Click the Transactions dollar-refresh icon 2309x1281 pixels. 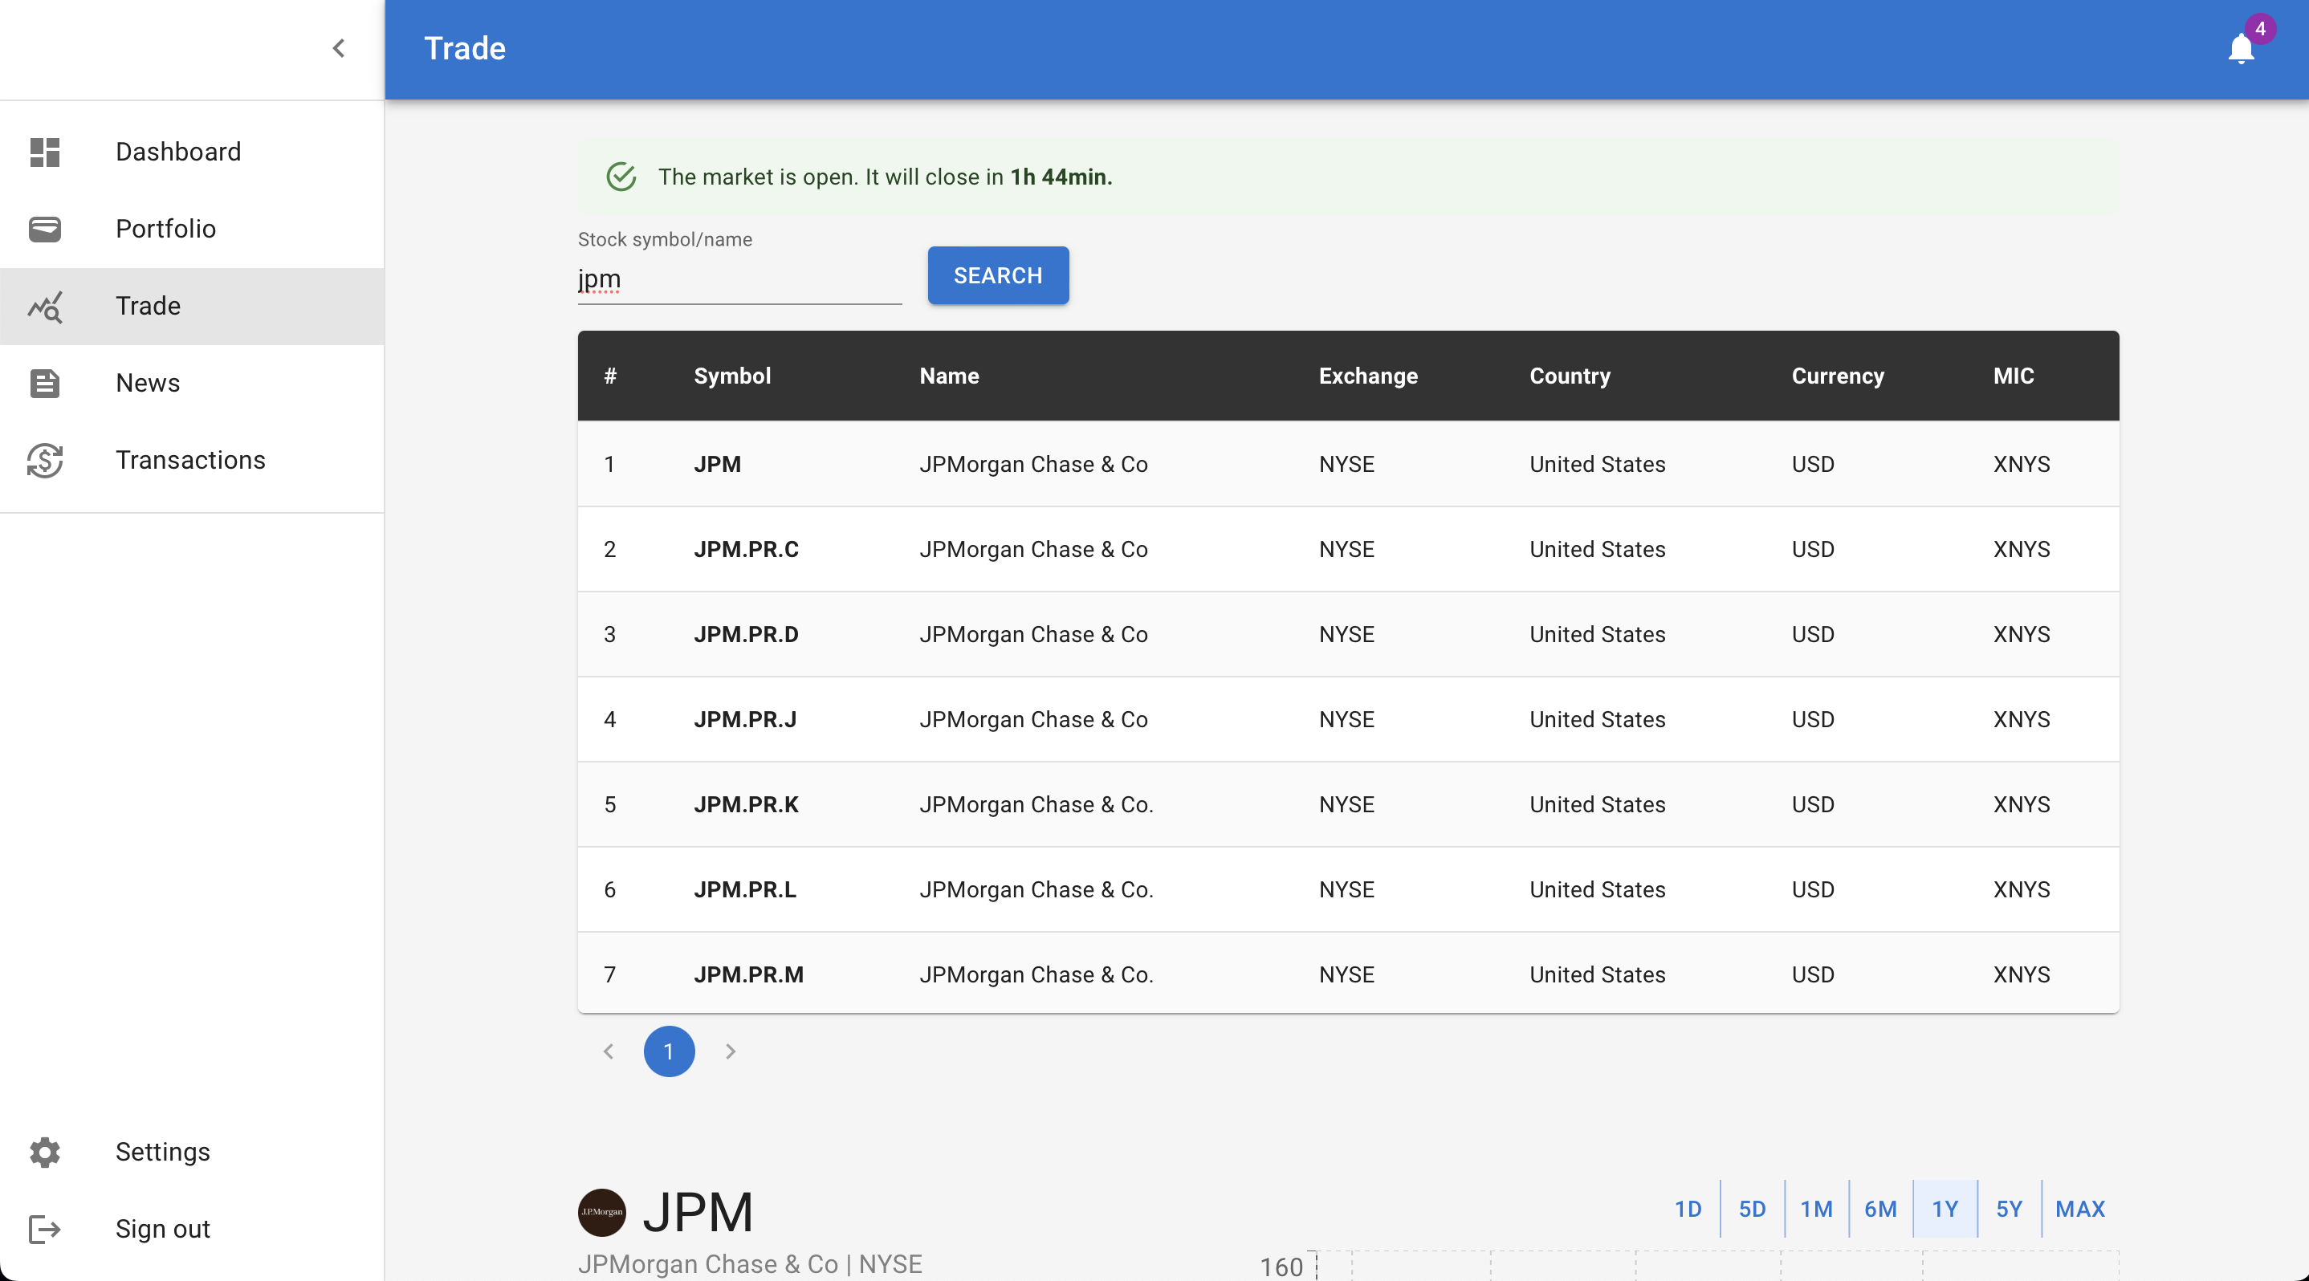point(45,460)
